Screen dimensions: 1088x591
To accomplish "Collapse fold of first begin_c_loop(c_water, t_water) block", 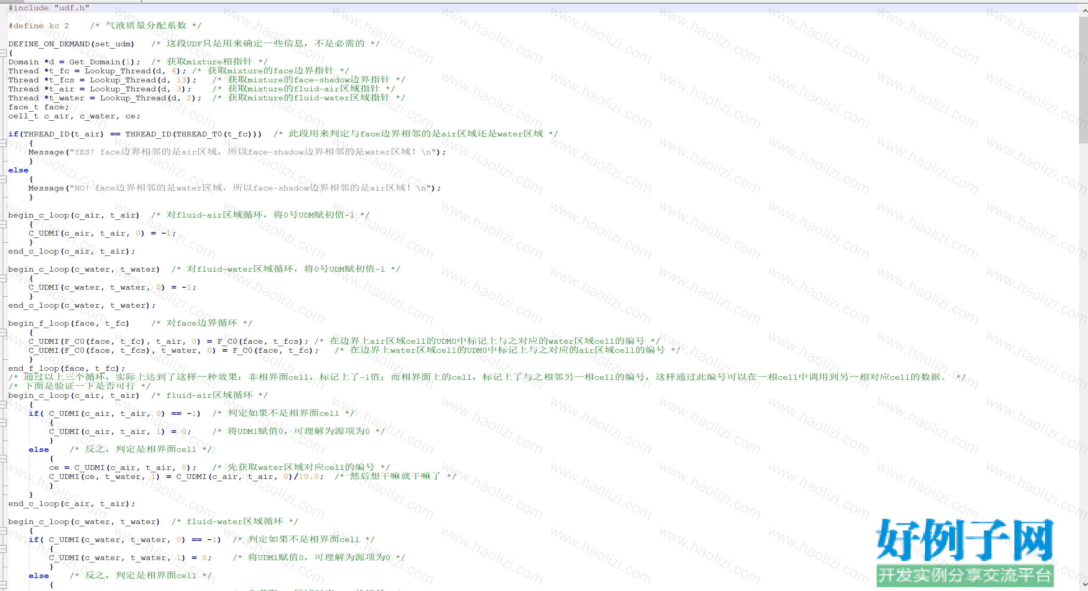I will coord(3,278).
